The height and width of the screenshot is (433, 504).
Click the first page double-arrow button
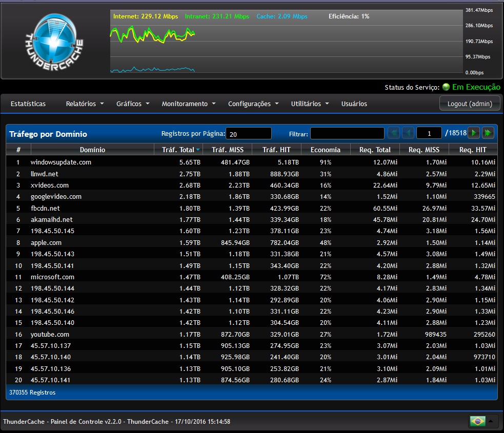(x=394, y=133)
